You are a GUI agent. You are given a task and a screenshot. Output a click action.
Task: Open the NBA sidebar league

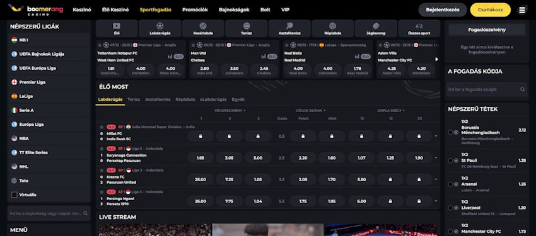pos(49,138)
